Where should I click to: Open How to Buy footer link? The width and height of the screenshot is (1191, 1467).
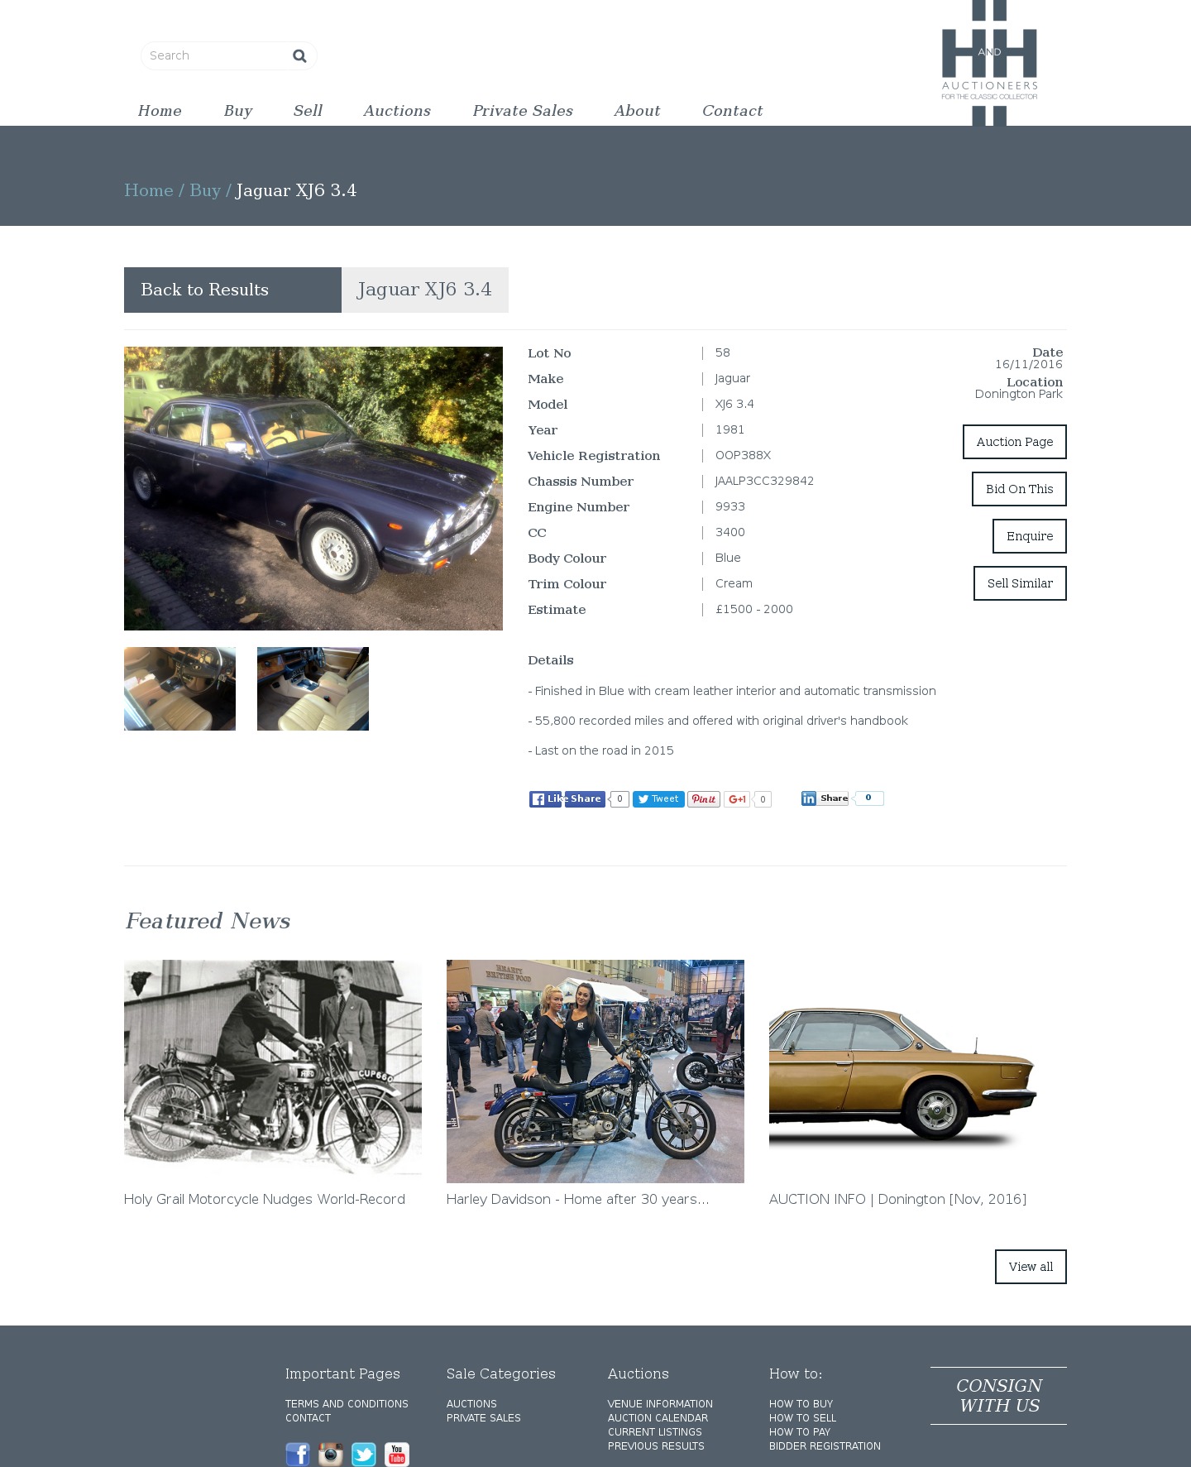coord(801,1404)
